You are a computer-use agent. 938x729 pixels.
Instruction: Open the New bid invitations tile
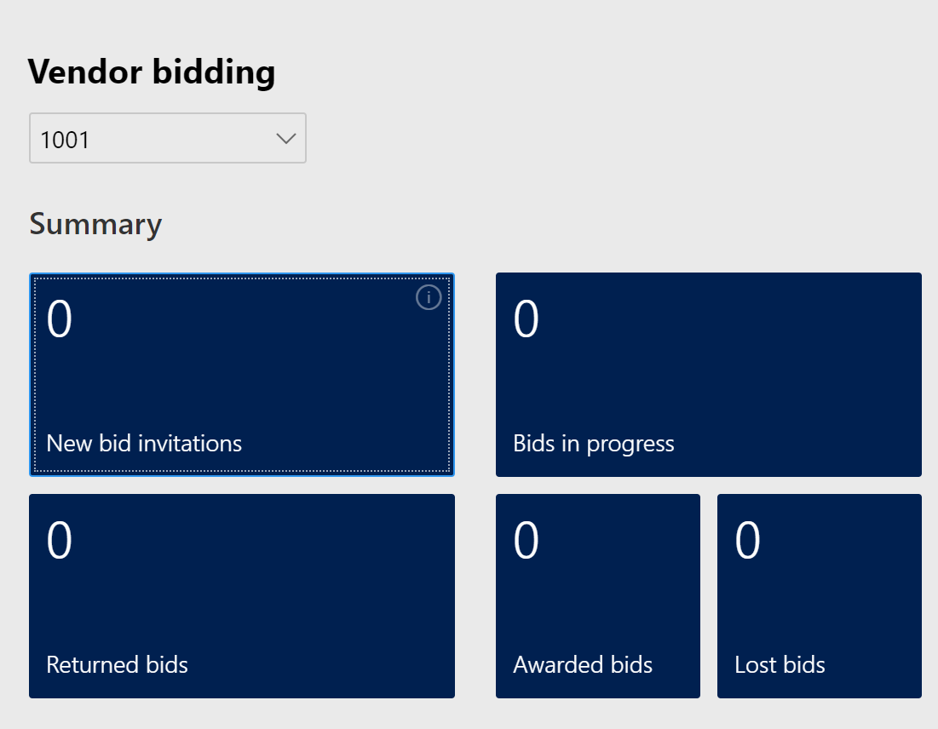242,375
